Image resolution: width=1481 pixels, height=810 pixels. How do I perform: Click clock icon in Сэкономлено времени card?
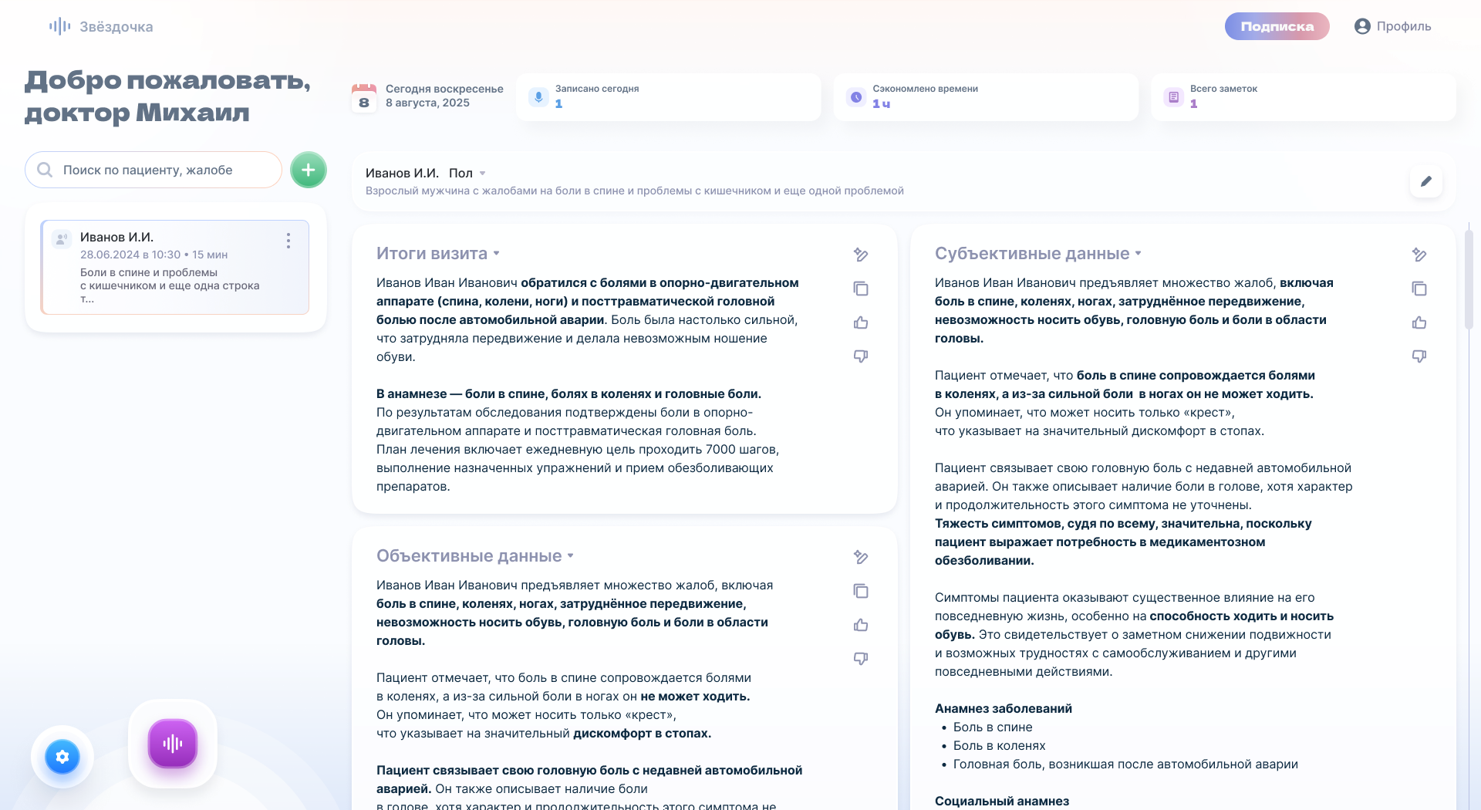point(855,97)
